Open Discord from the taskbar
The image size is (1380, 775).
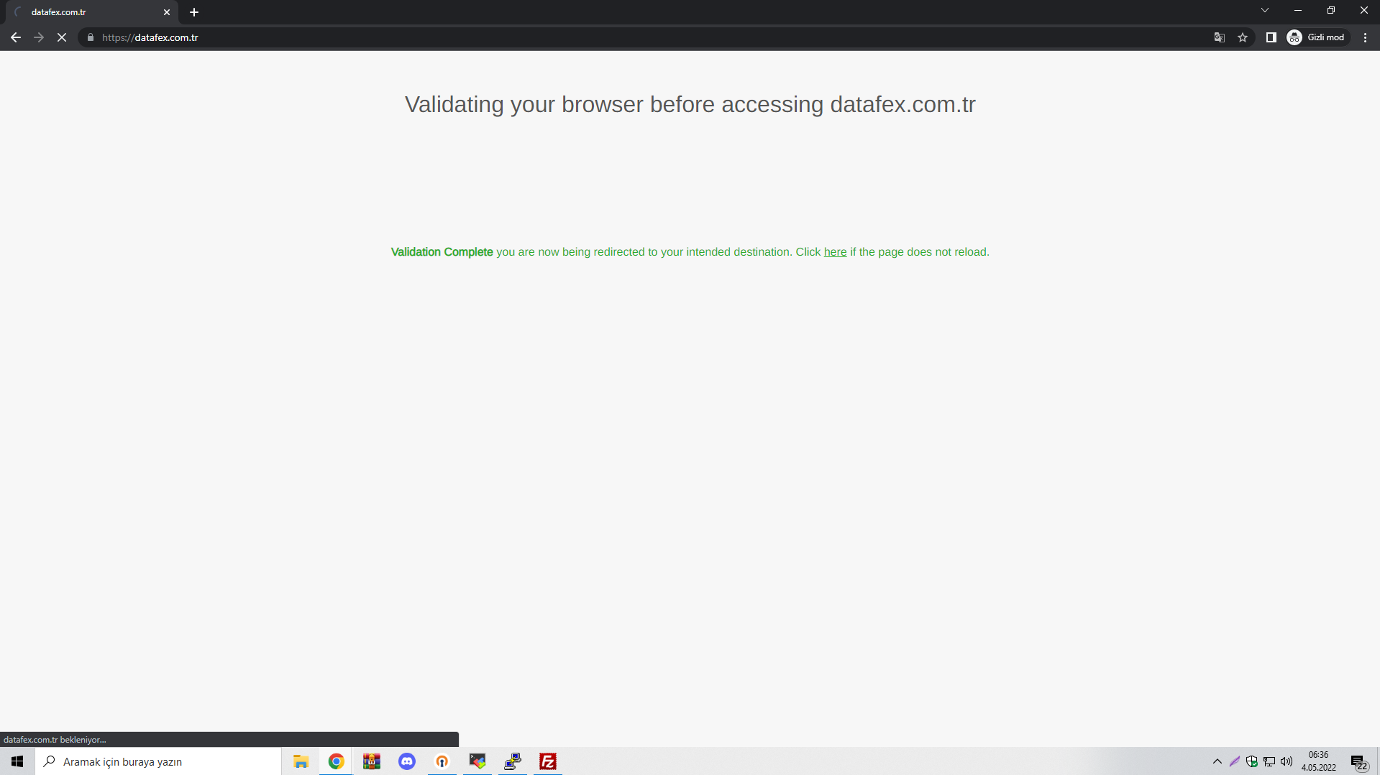tap(406, 761)
